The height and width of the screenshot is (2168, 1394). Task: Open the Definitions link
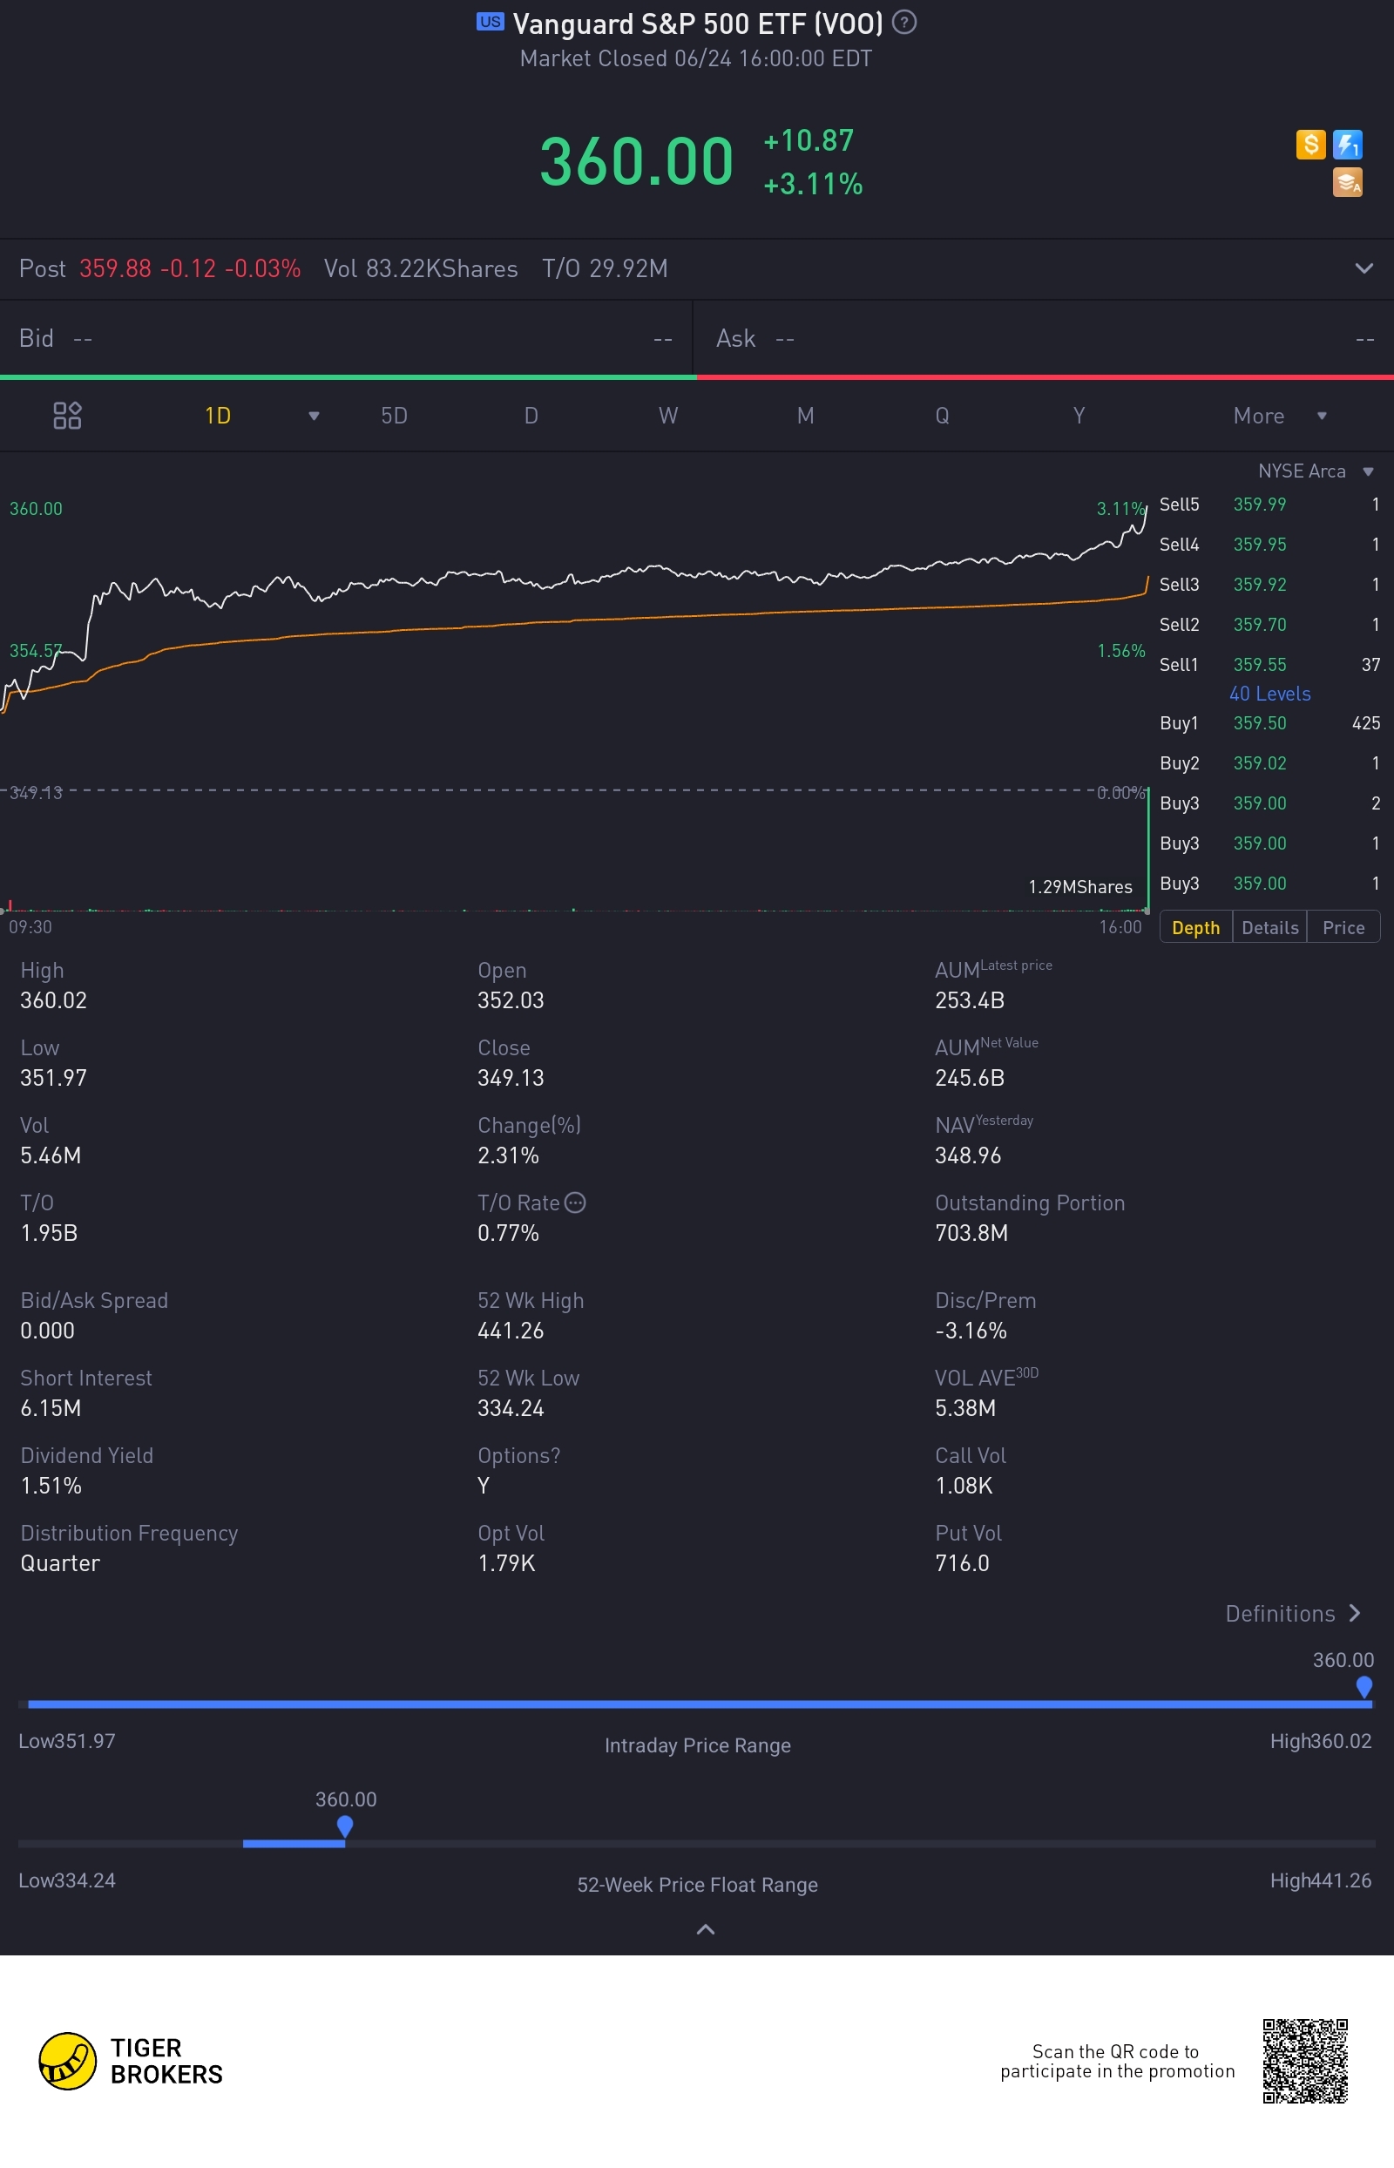(1293, 1614)
